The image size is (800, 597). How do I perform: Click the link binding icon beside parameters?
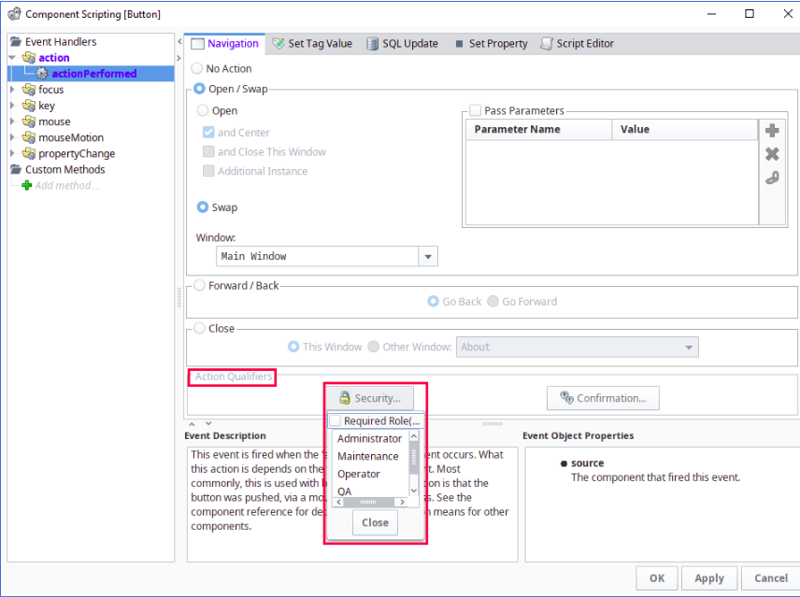[772, 178]
